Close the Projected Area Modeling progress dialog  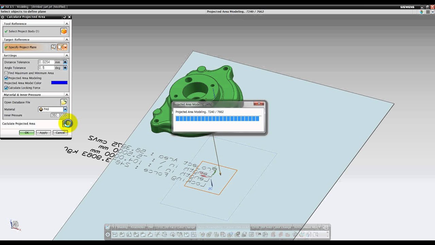click(259, 103)
